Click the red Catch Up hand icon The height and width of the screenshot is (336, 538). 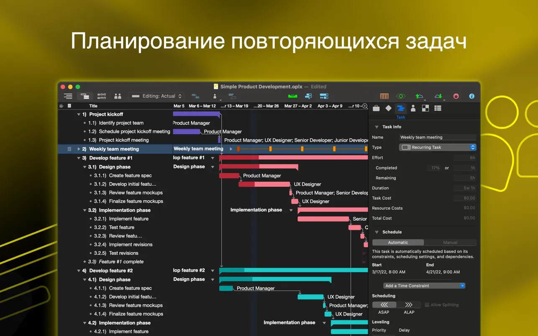pyautogui.click(x=456, y=96)
